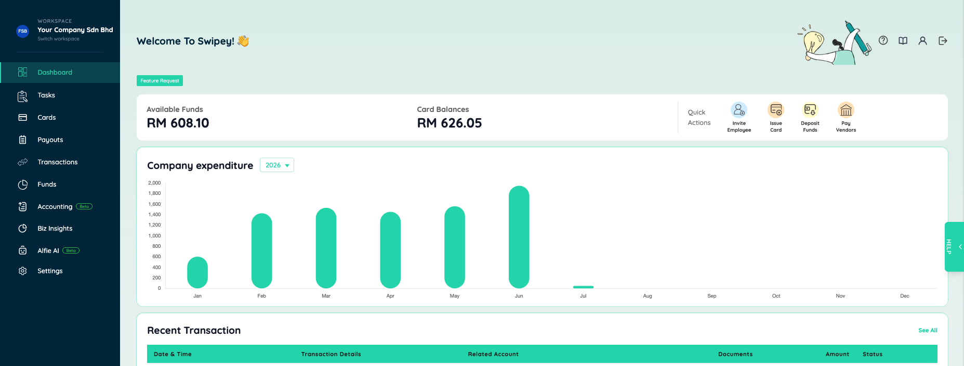964x366 pixels.
Task: Click the Issue Card quick action icon
Action: (x=776, y=110)
